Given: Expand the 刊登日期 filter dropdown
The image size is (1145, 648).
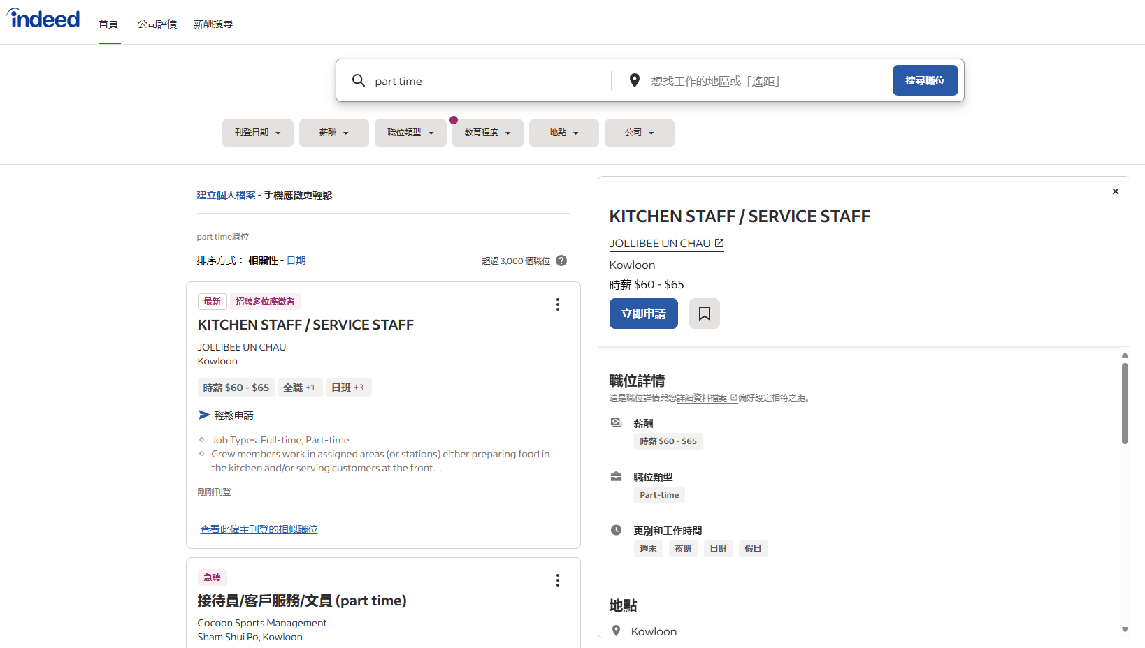Looking at the screenshot, I should point(258,133).
